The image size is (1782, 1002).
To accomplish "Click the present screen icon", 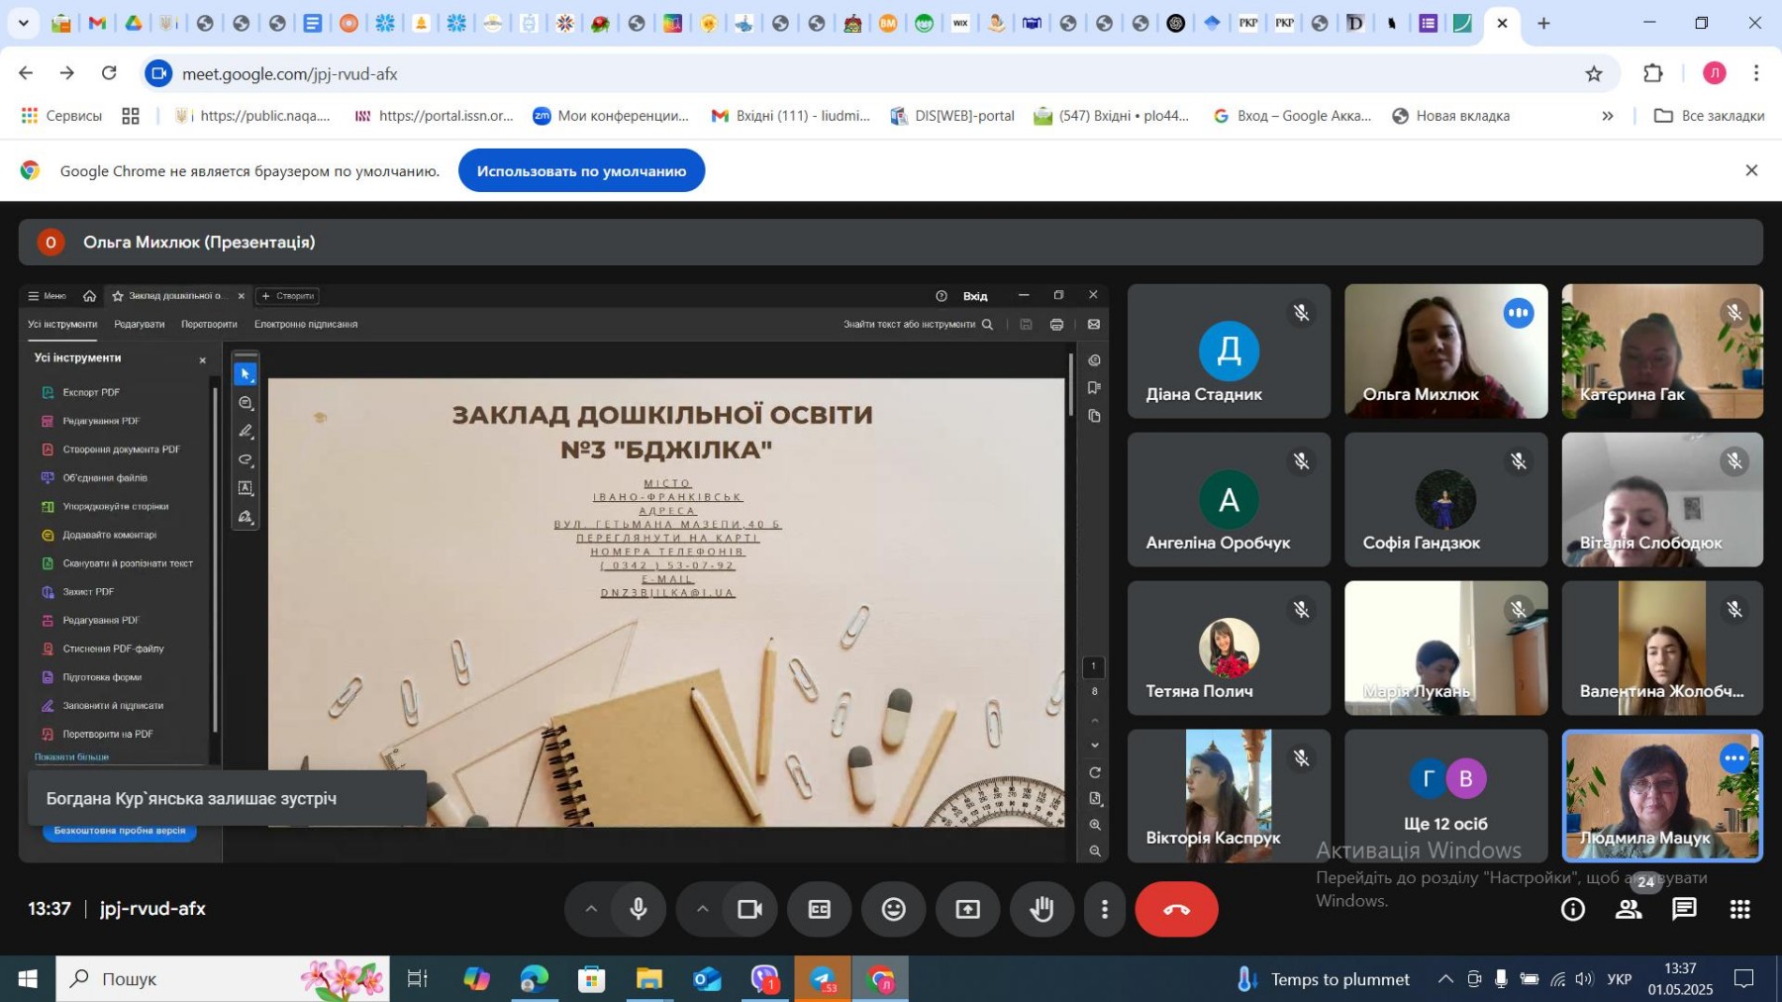I will pos(967,909).
